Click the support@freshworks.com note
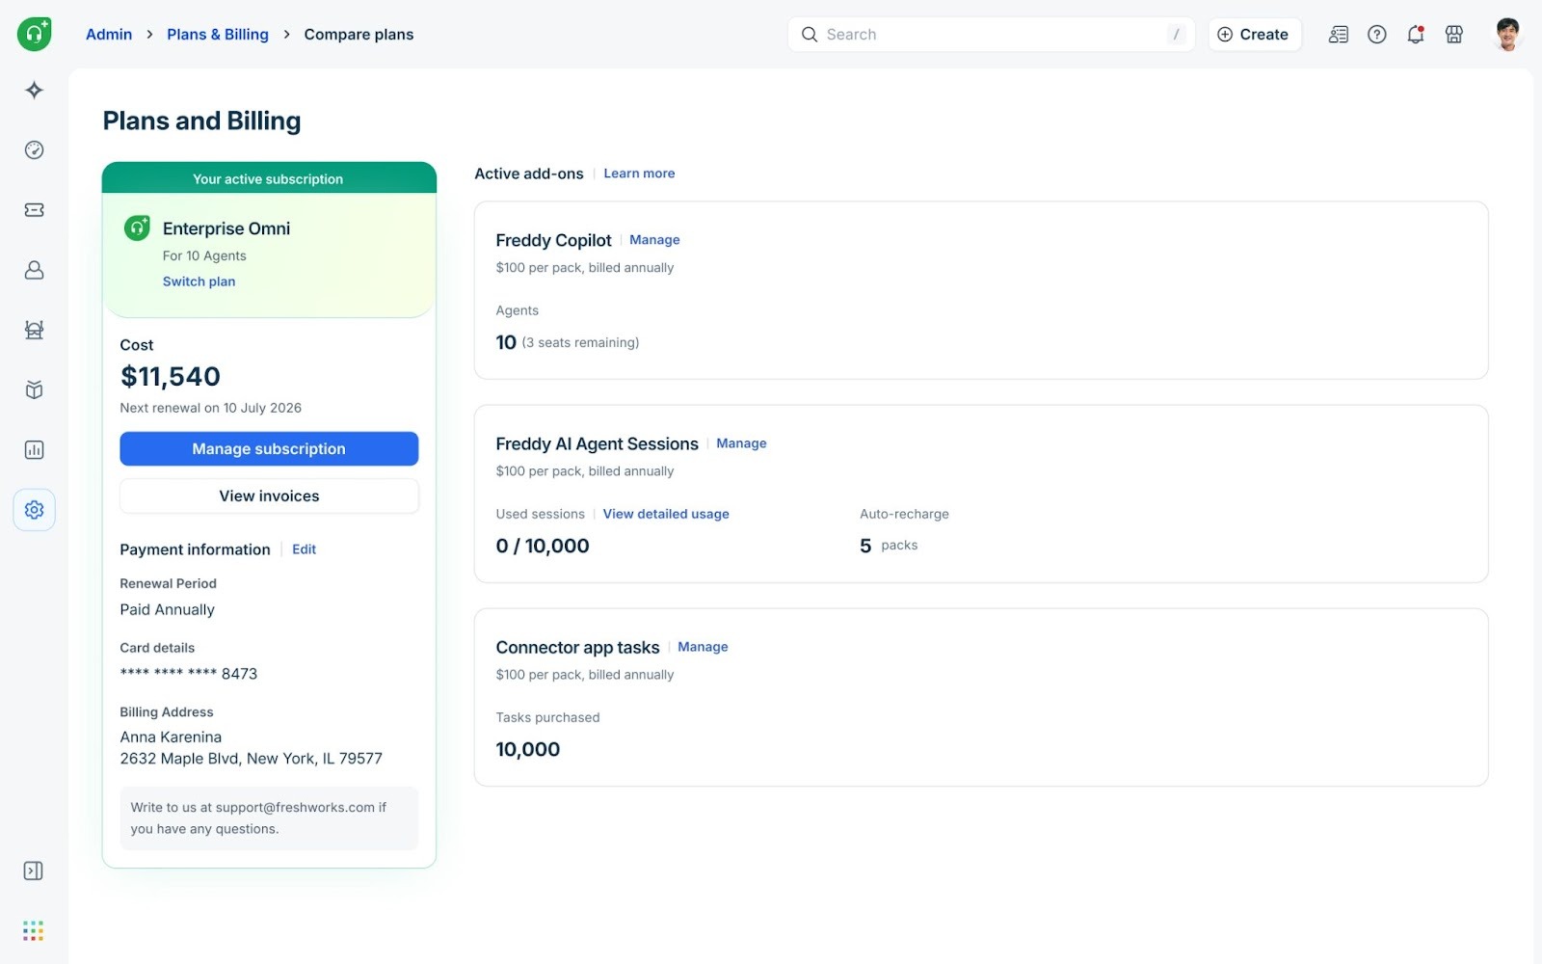This screenshot has width=1542, height=964. tap(269, 818)
